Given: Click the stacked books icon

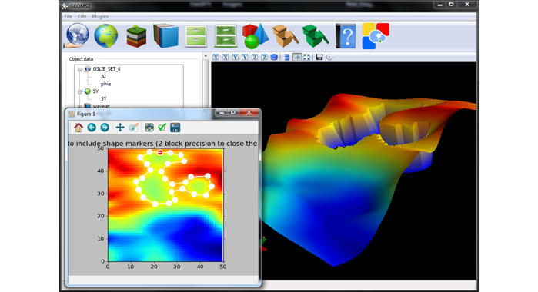Looking at the screenshot, I should click(166, 35).
